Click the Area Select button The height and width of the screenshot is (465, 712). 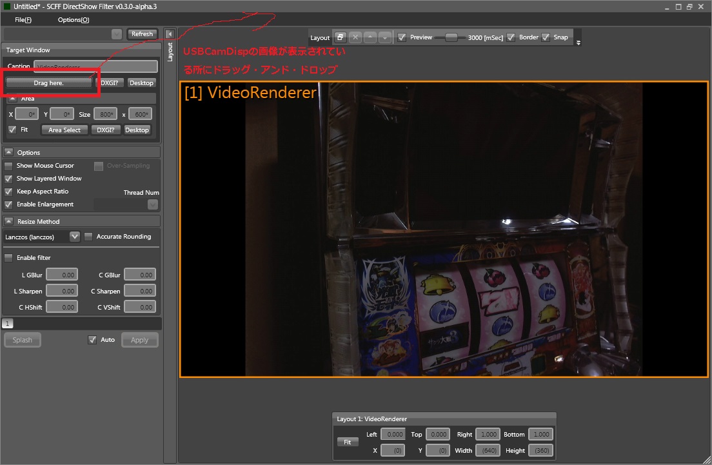(64, 130)
